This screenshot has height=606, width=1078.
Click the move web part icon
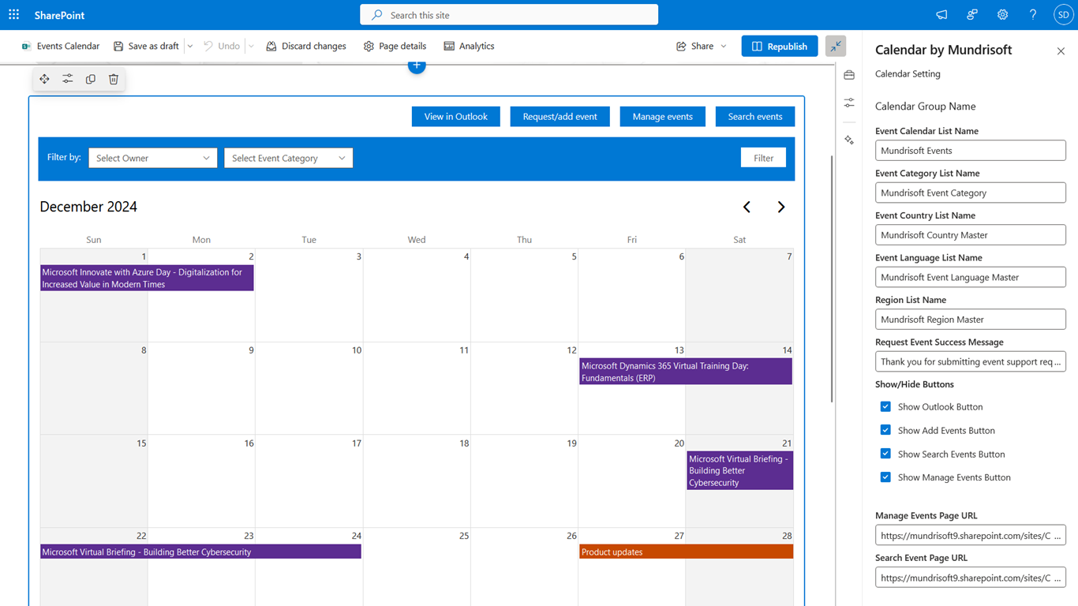click(44, 79)
